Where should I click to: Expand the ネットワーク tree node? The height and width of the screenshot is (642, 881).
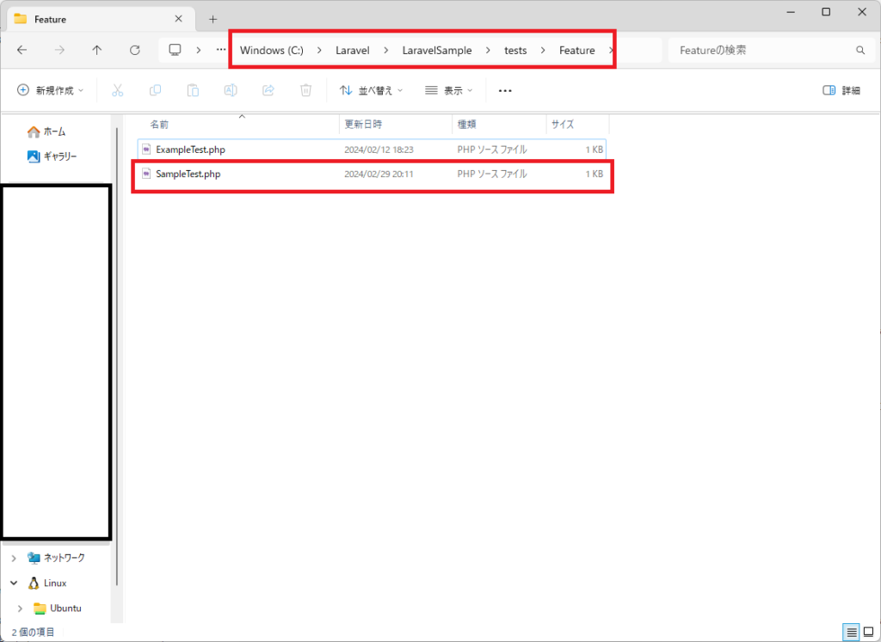[14, 558]
